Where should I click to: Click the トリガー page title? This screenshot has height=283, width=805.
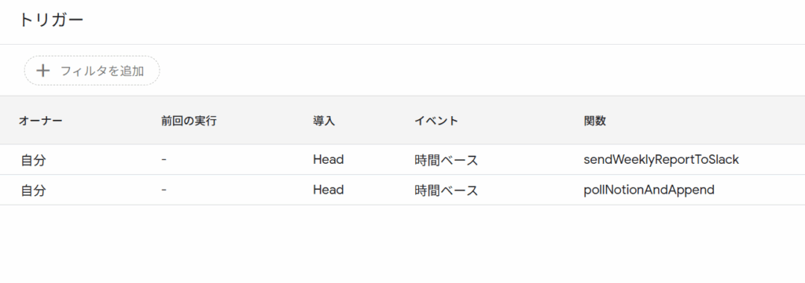51,20
